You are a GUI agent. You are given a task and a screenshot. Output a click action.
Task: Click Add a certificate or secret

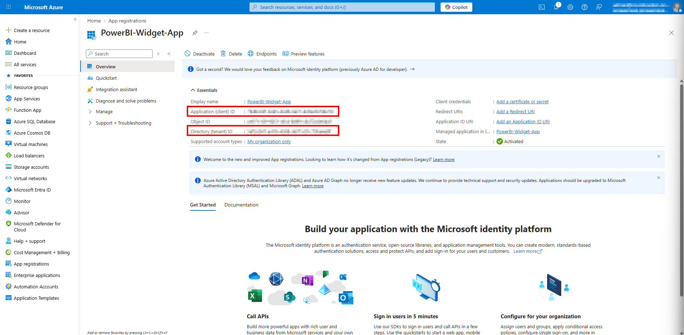point(522,102)
